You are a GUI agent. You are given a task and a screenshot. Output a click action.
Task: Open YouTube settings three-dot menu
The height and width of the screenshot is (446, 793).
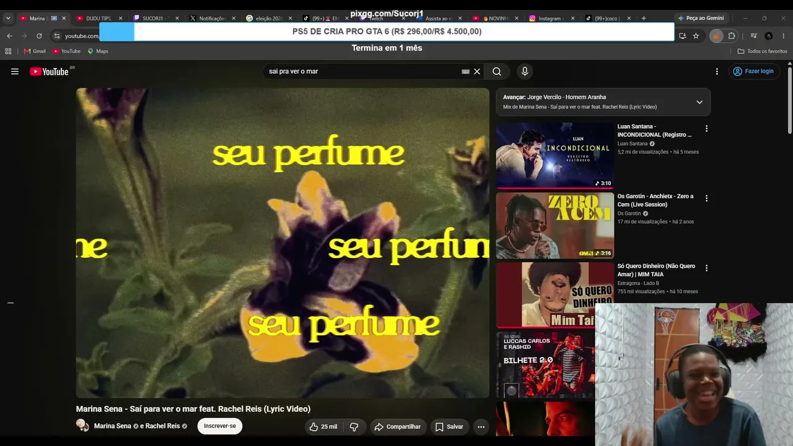(717, 71)
